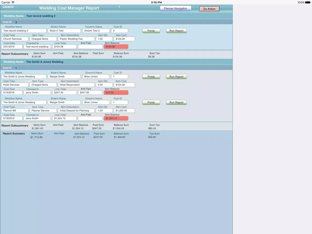
Task: Select the 2.00 item quantity field
Action: click(x=104, y=85)
